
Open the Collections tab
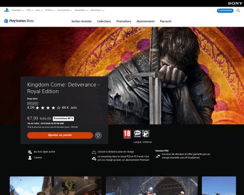104,22
